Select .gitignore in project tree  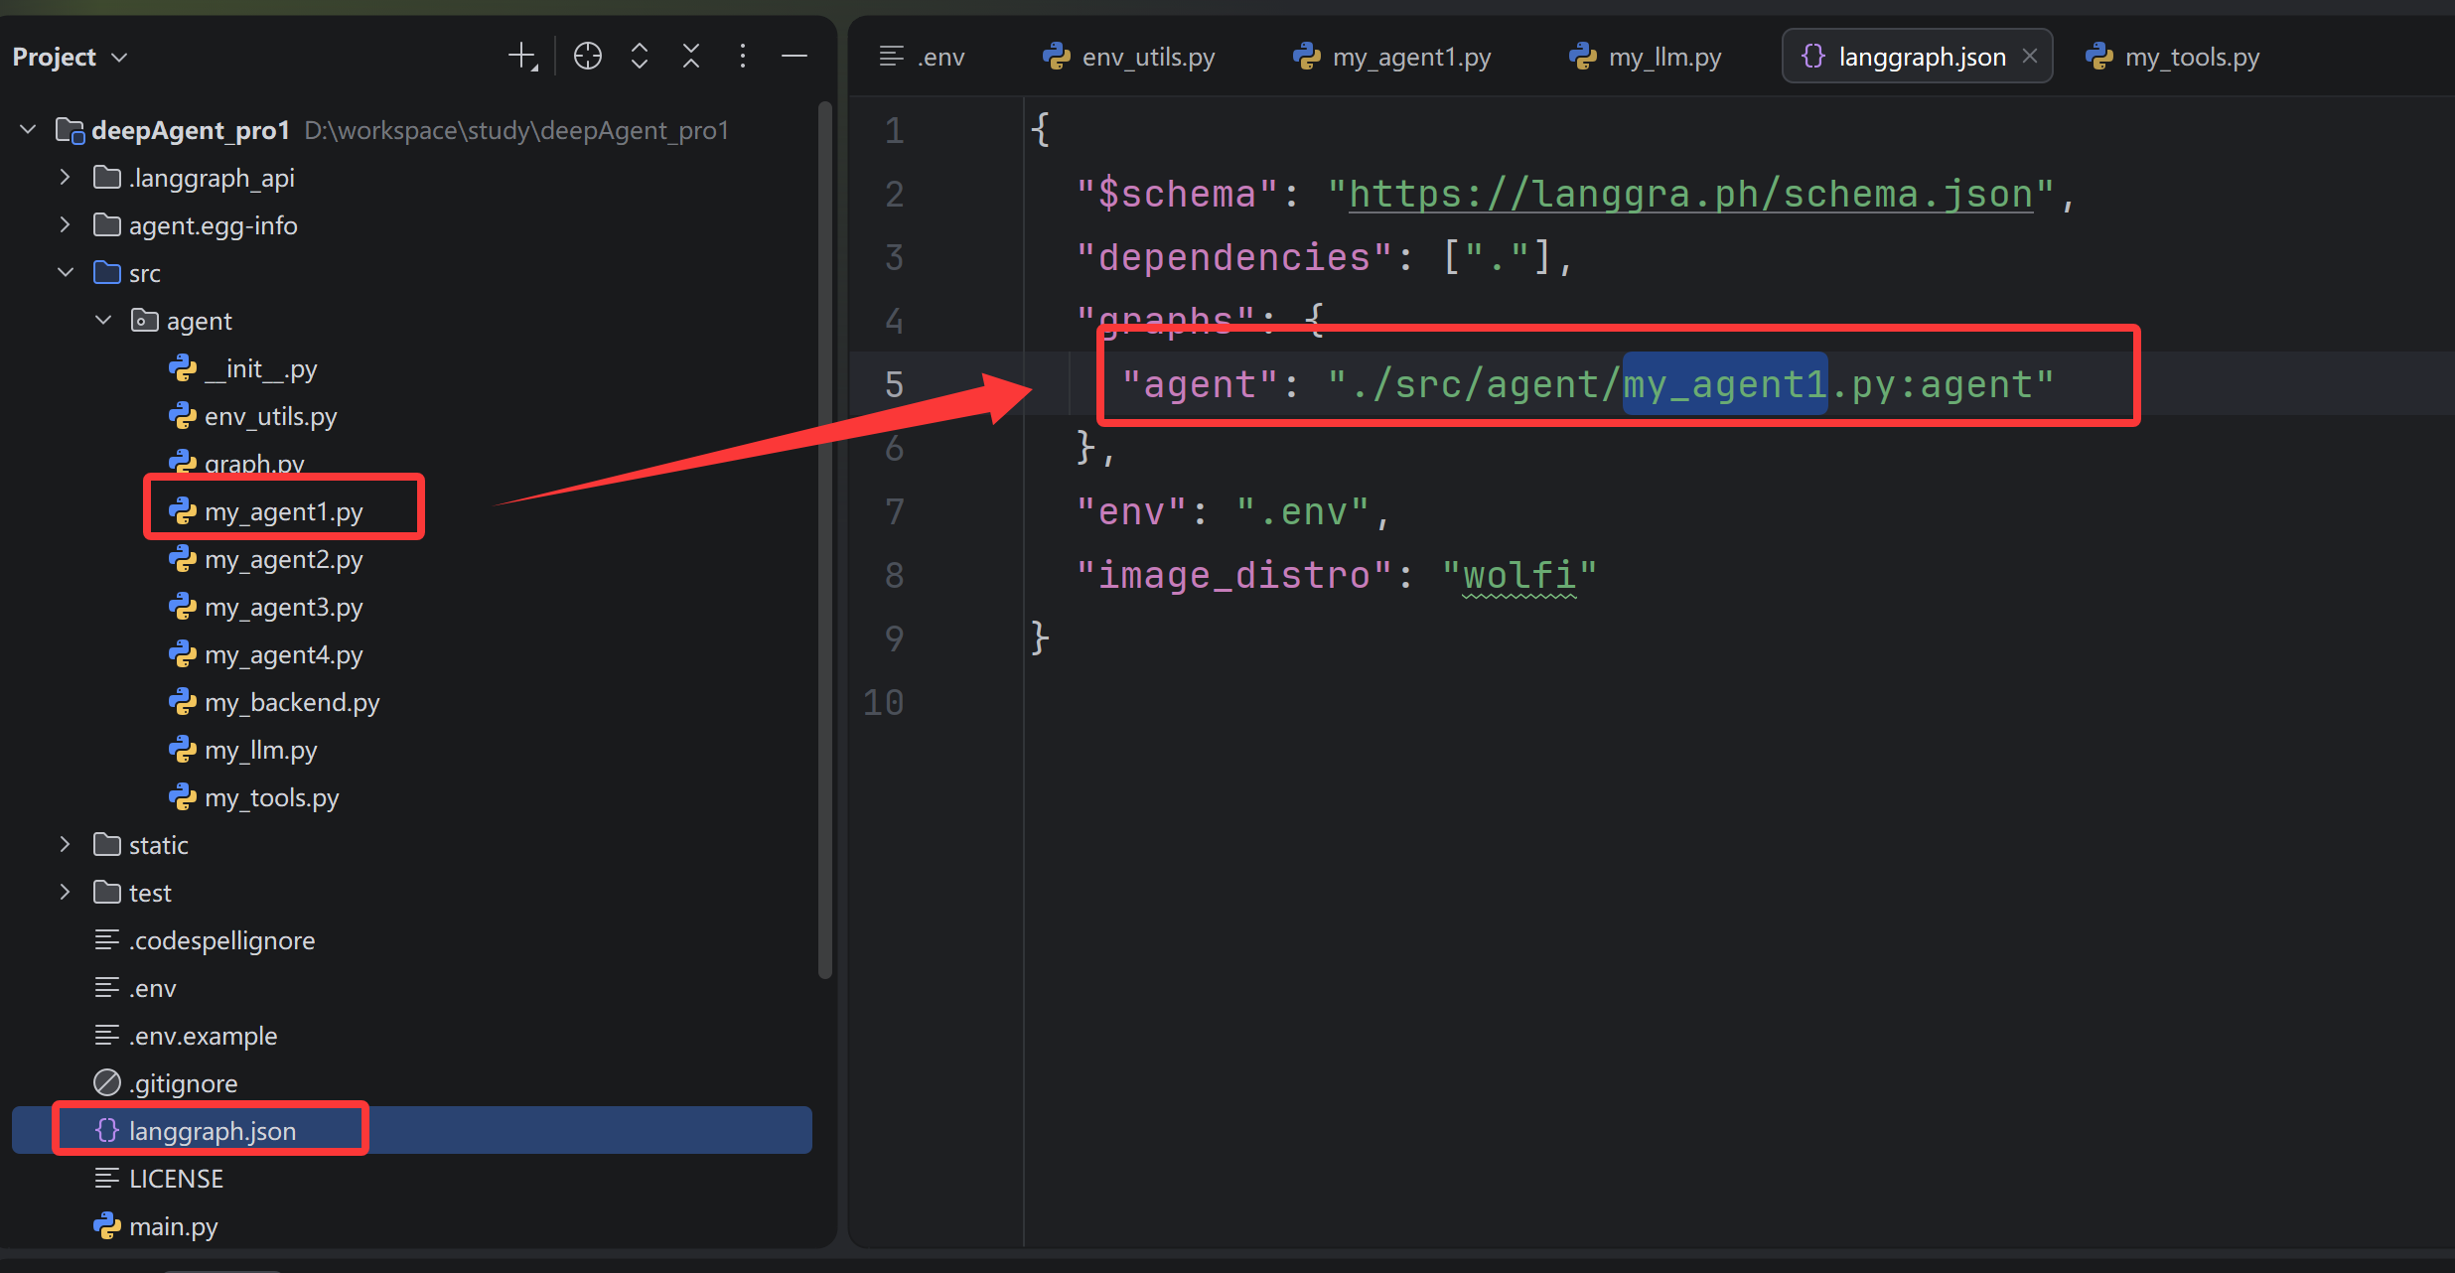pyautogui.click(x=183, y=1083)
